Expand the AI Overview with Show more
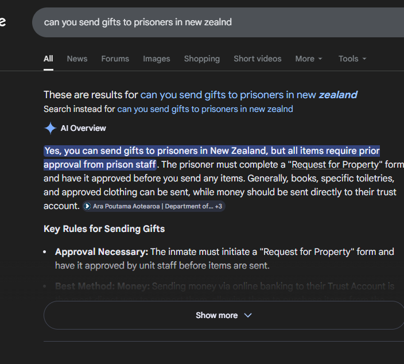The height and width of the screenshot is (364, 404). [224, 315]
